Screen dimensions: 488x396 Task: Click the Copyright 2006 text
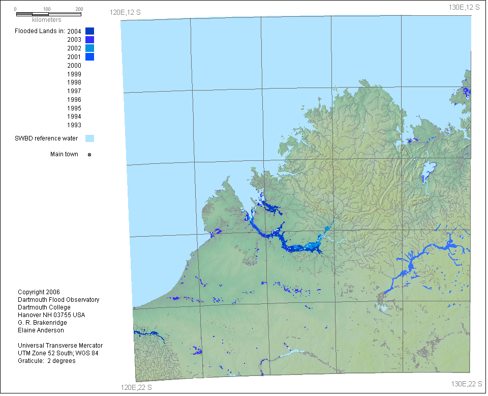(39, 292)
